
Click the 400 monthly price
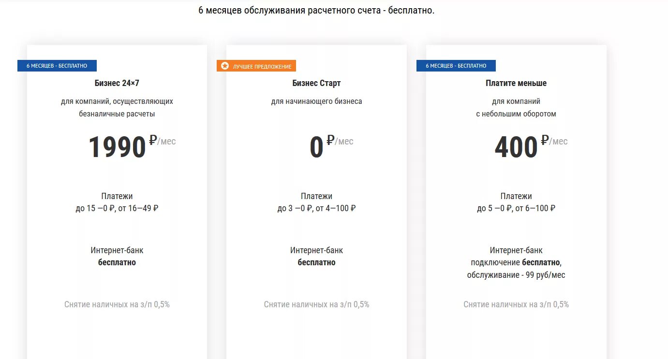516,147
